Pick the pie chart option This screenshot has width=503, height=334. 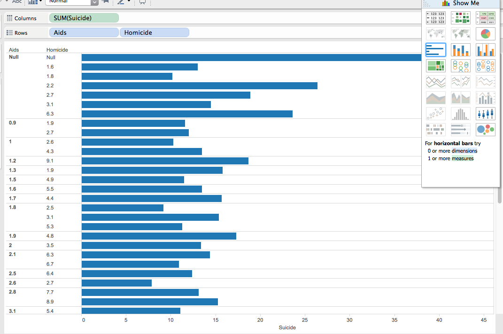[x=485, y=34]
